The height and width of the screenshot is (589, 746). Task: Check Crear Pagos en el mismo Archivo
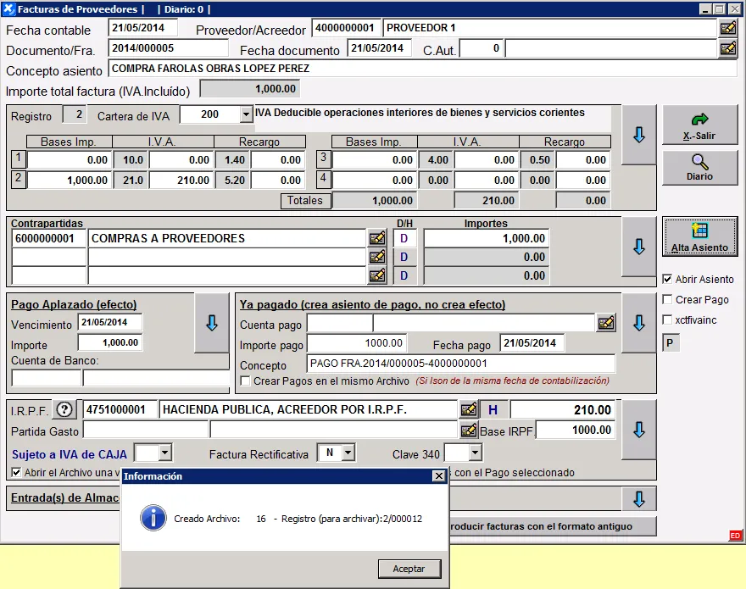click(x=246, y=381)
